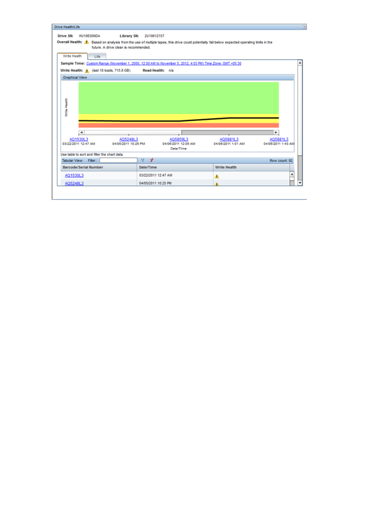This screenshot has height=512, width=385.
Task: Sort by Write Health column header
Action: coord(251,167)
